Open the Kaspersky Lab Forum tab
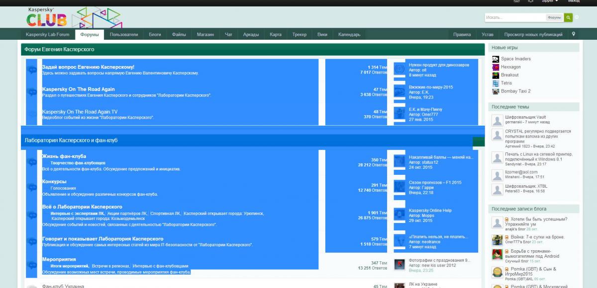This screenshot has width=597, height=288. click(48, 35)
